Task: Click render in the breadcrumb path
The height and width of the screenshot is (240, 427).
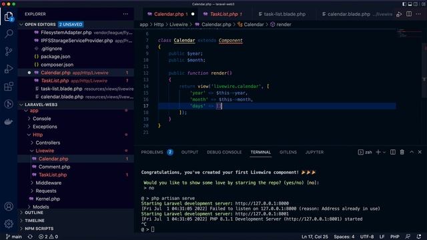Action: click(284, 25)
